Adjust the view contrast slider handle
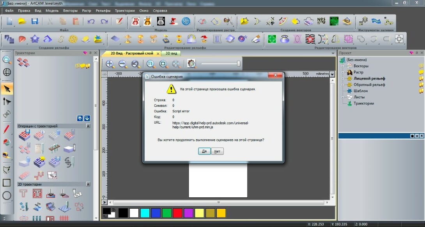Viewport: 425px width, 227px height. tap(239, 64)
